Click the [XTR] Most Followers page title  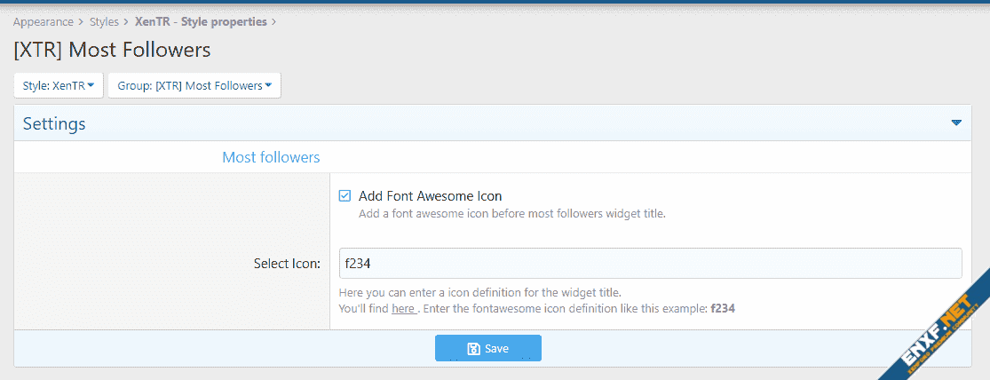112,50
